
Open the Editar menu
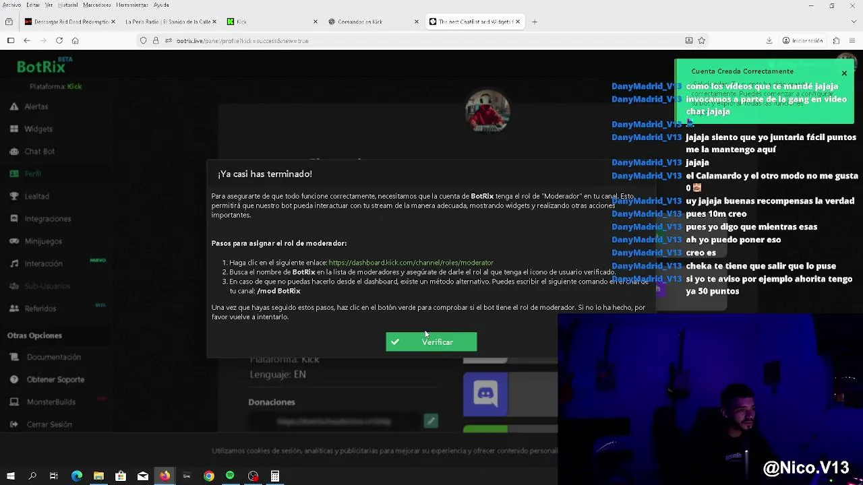click(33, 5)
